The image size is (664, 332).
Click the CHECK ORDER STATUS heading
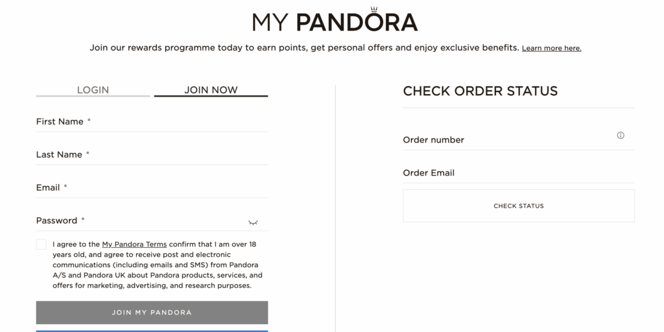(480, 91)
